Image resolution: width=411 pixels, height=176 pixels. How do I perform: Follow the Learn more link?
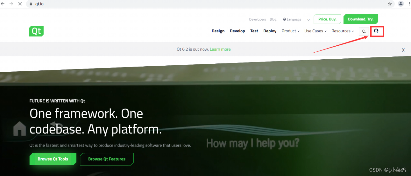(x=220, y=49)
